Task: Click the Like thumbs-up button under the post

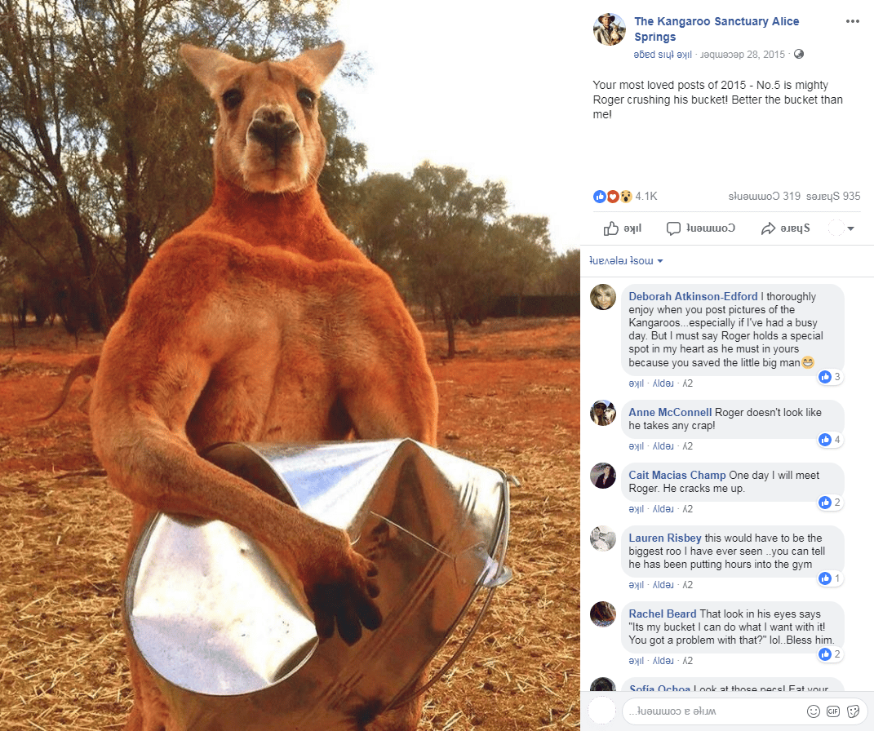Action: pos(623,228)
